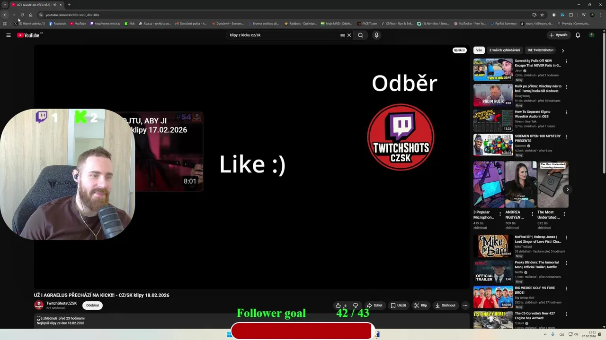Open the YouTube account avatar menu
The image size is (606, 340).
tap(591, 35)
